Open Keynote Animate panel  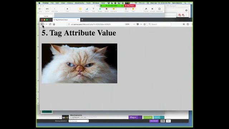coord(152,10)
